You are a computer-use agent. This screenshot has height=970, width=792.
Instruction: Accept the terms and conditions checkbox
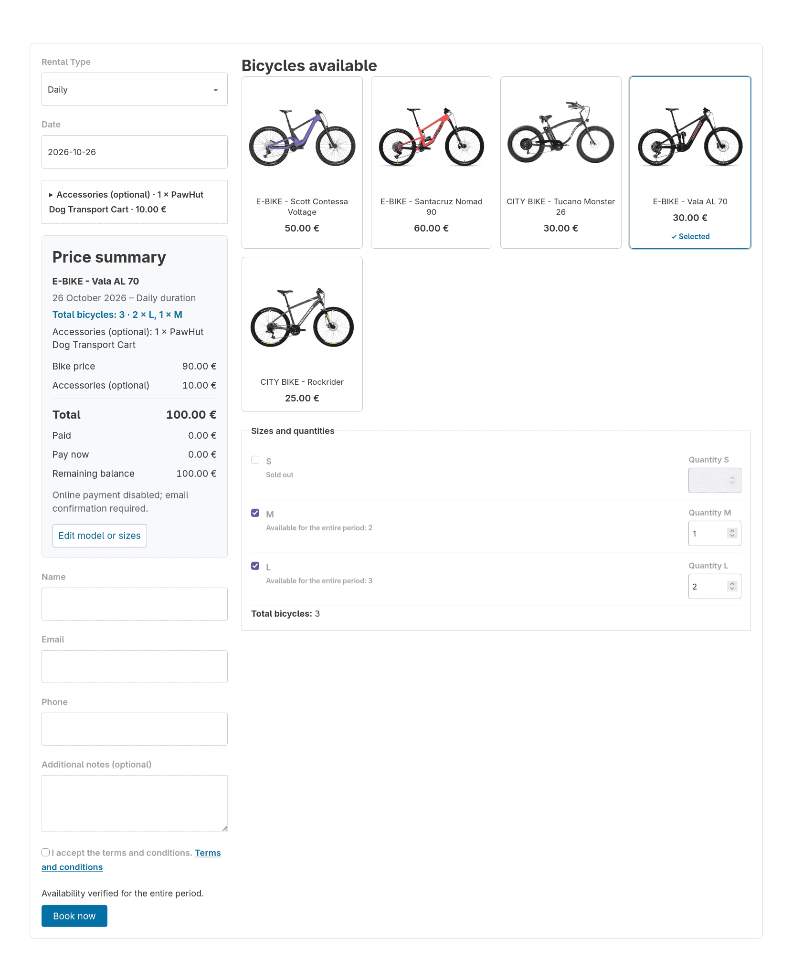click(46, 853)
